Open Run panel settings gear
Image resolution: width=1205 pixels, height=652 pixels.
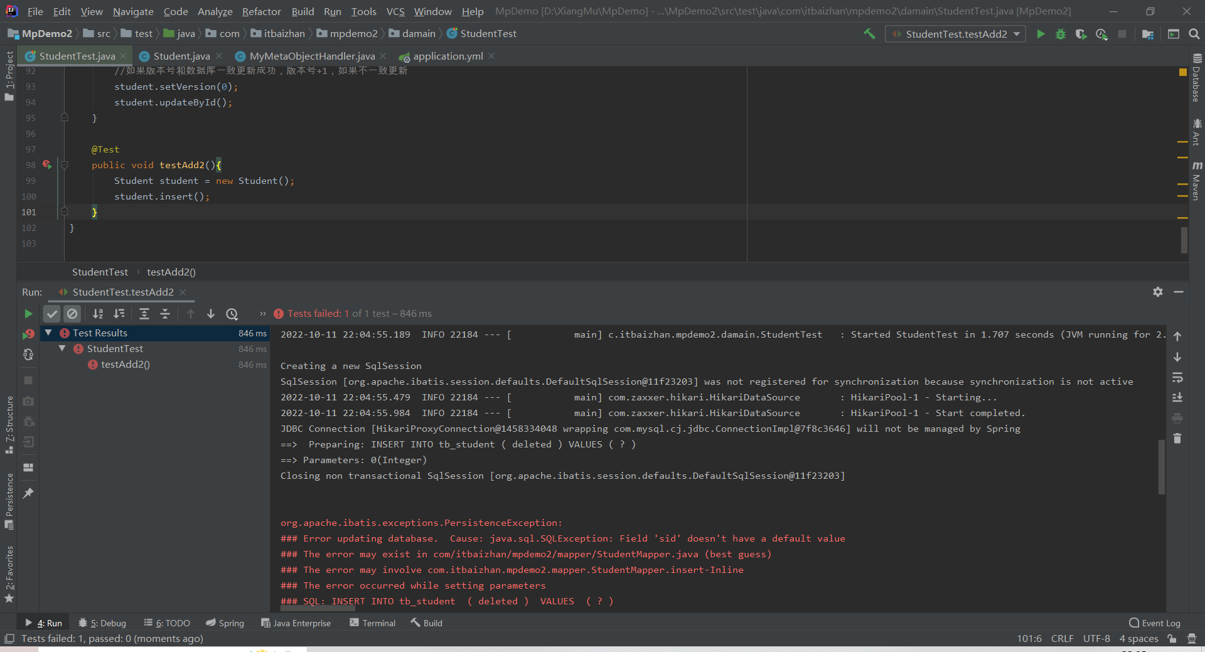[x=1158, y=292]
